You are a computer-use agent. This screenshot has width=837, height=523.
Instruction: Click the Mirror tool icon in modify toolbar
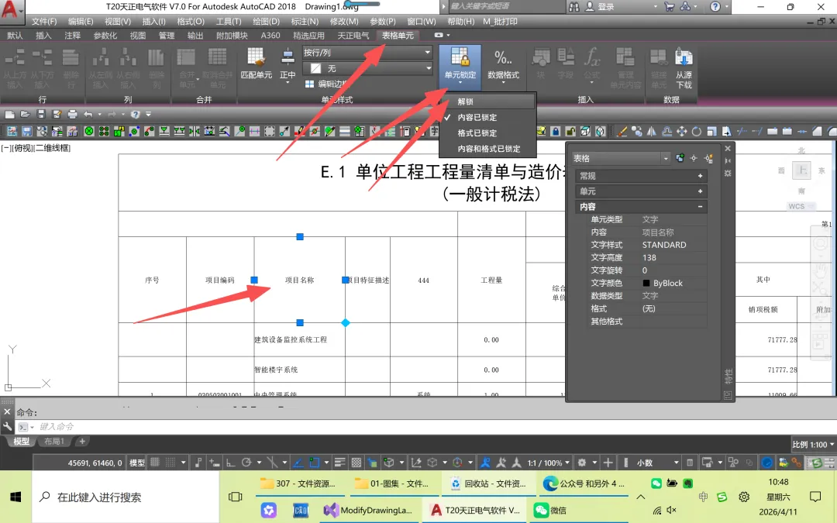click(x=652, y=131)
